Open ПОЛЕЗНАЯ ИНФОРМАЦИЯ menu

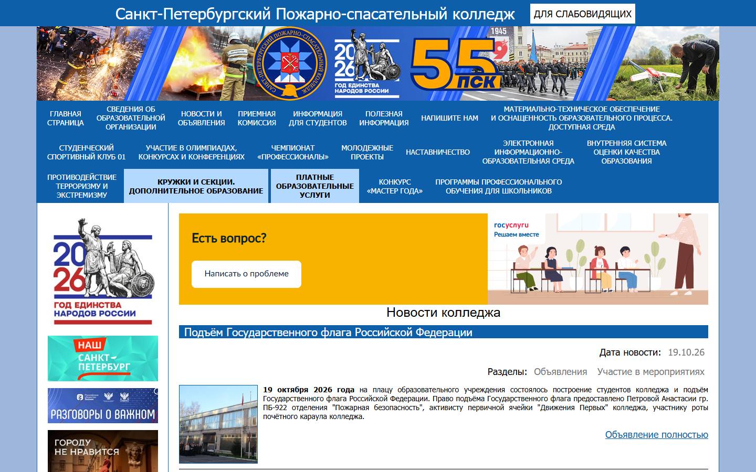click(x=384, y=118)
